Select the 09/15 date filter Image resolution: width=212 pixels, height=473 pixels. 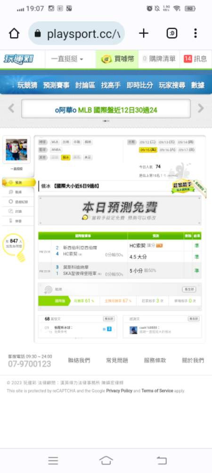[148, 150]
